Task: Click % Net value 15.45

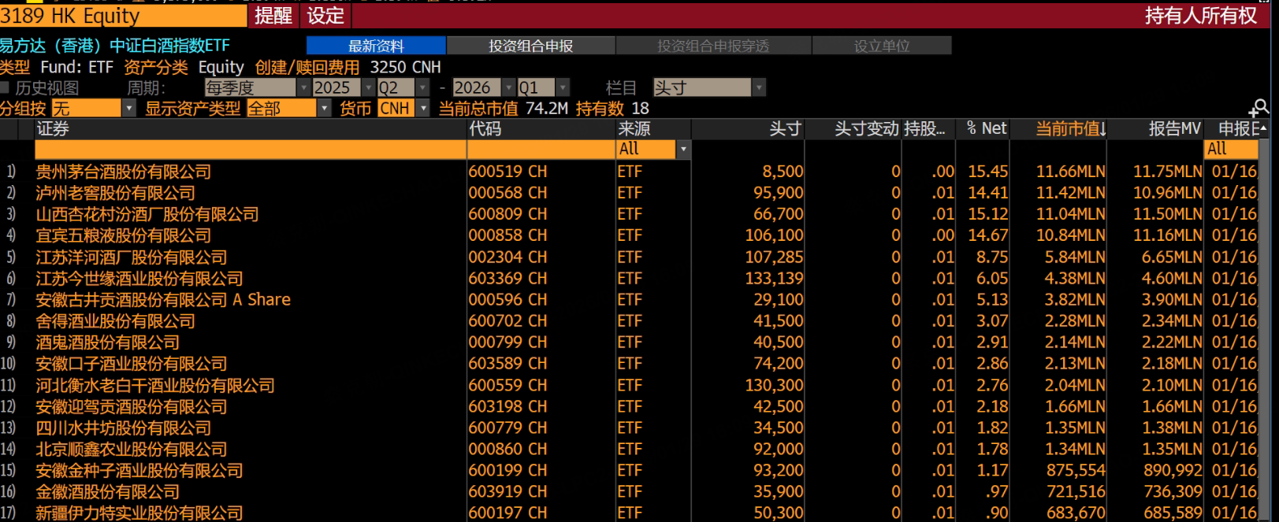Action: point(988,171)
